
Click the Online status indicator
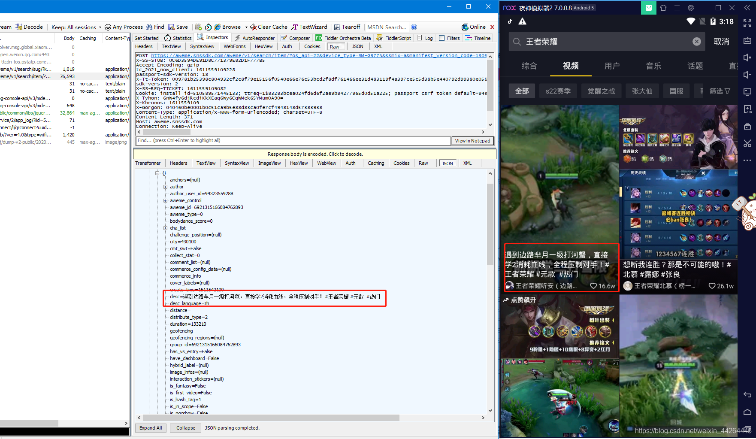tap(474, 27)
